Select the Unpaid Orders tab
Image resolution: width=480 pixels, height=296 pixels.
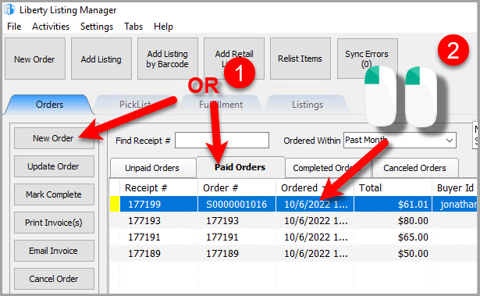click(x=152, y=168)
